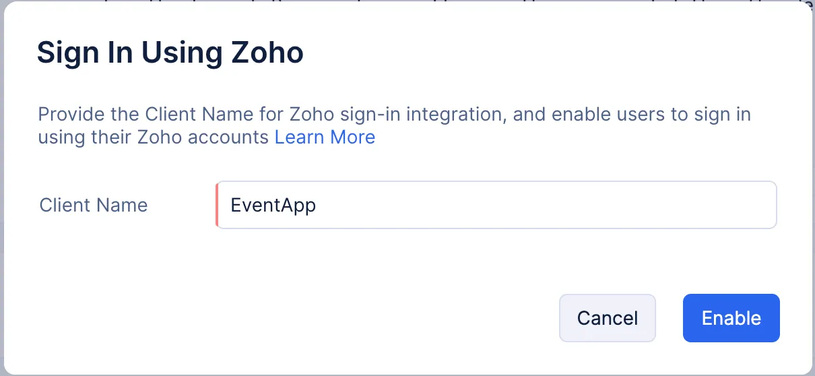Screen dimensions: 815x376
Task: Open the Learn More link
Action: click(x=325, y=137)
